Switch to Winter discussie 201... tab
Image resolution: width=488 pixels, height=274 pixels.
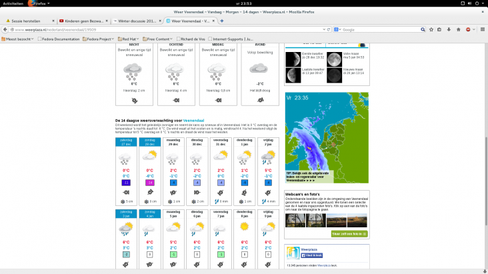pos(137,21)
